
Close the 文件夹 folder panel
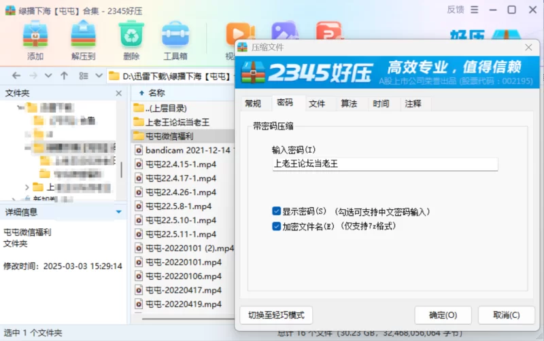pyautogui.click(x=118, y=93)
